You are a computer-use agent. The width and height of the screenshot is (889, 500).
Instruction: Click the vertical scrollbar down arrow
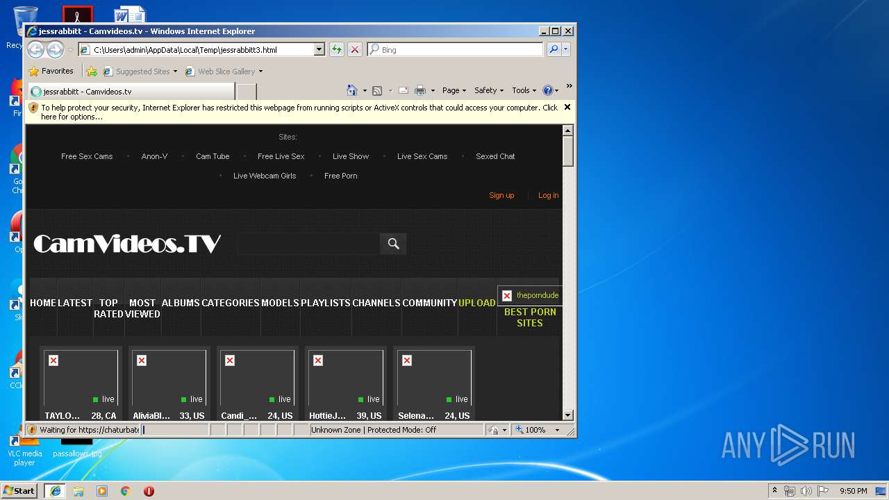[567, 415]
